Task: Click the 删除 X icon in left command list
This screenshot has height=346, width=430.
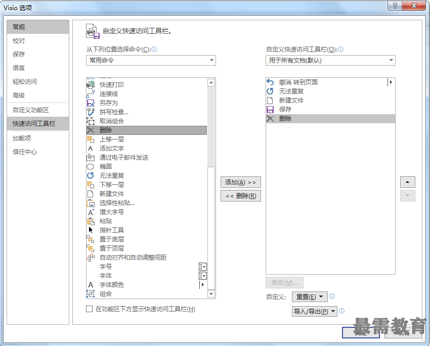Action: point(91,130)
